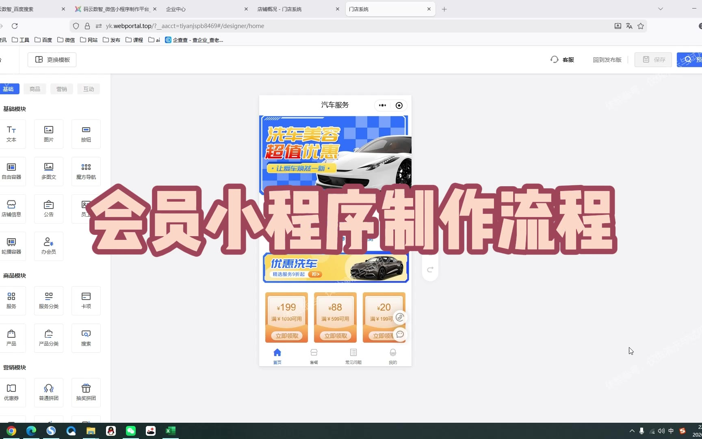Click the 更换模板 button
This screenshot has width=702, height=439.
[52, 60]
